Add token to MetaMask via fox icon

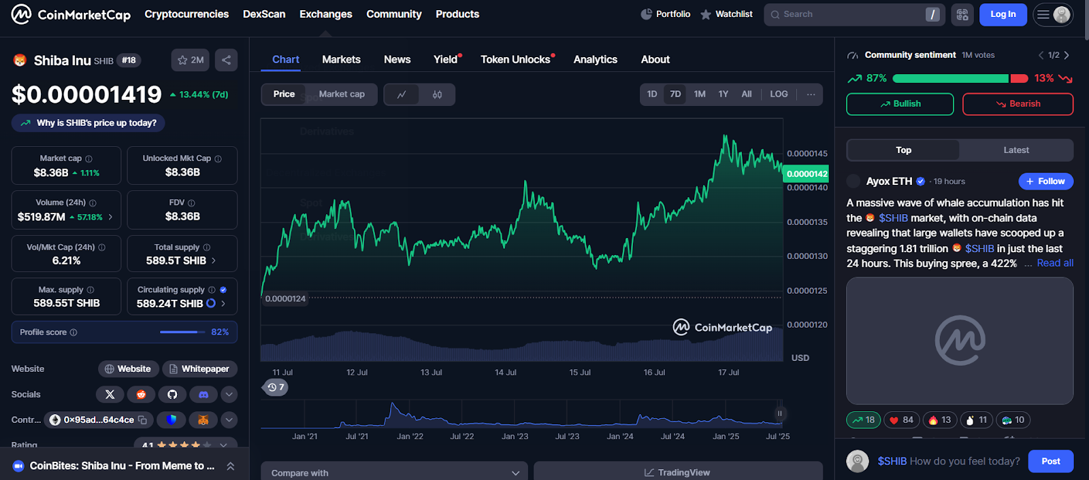203,420
